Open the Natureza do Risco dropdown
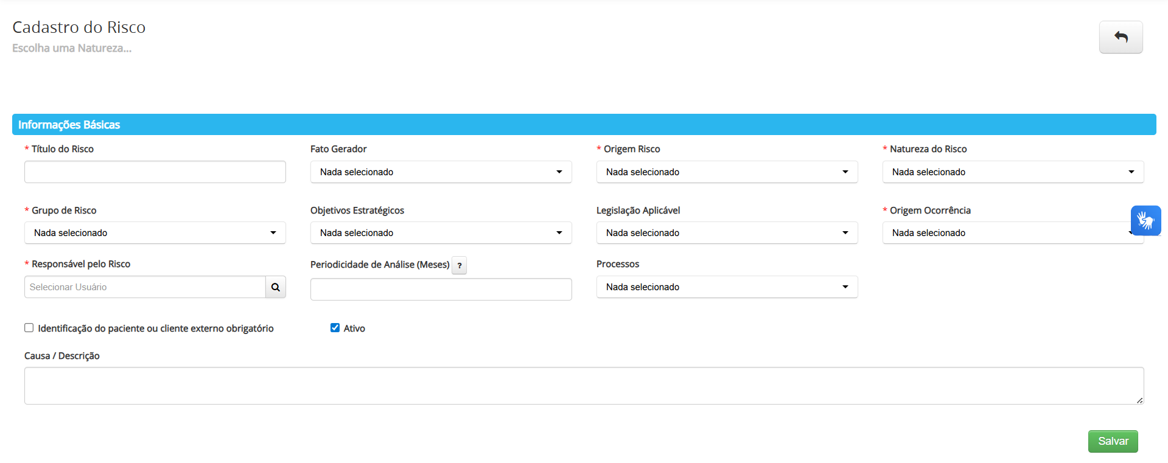The height and width of the screenshot is (463, 1168). tap(1013, 172)
